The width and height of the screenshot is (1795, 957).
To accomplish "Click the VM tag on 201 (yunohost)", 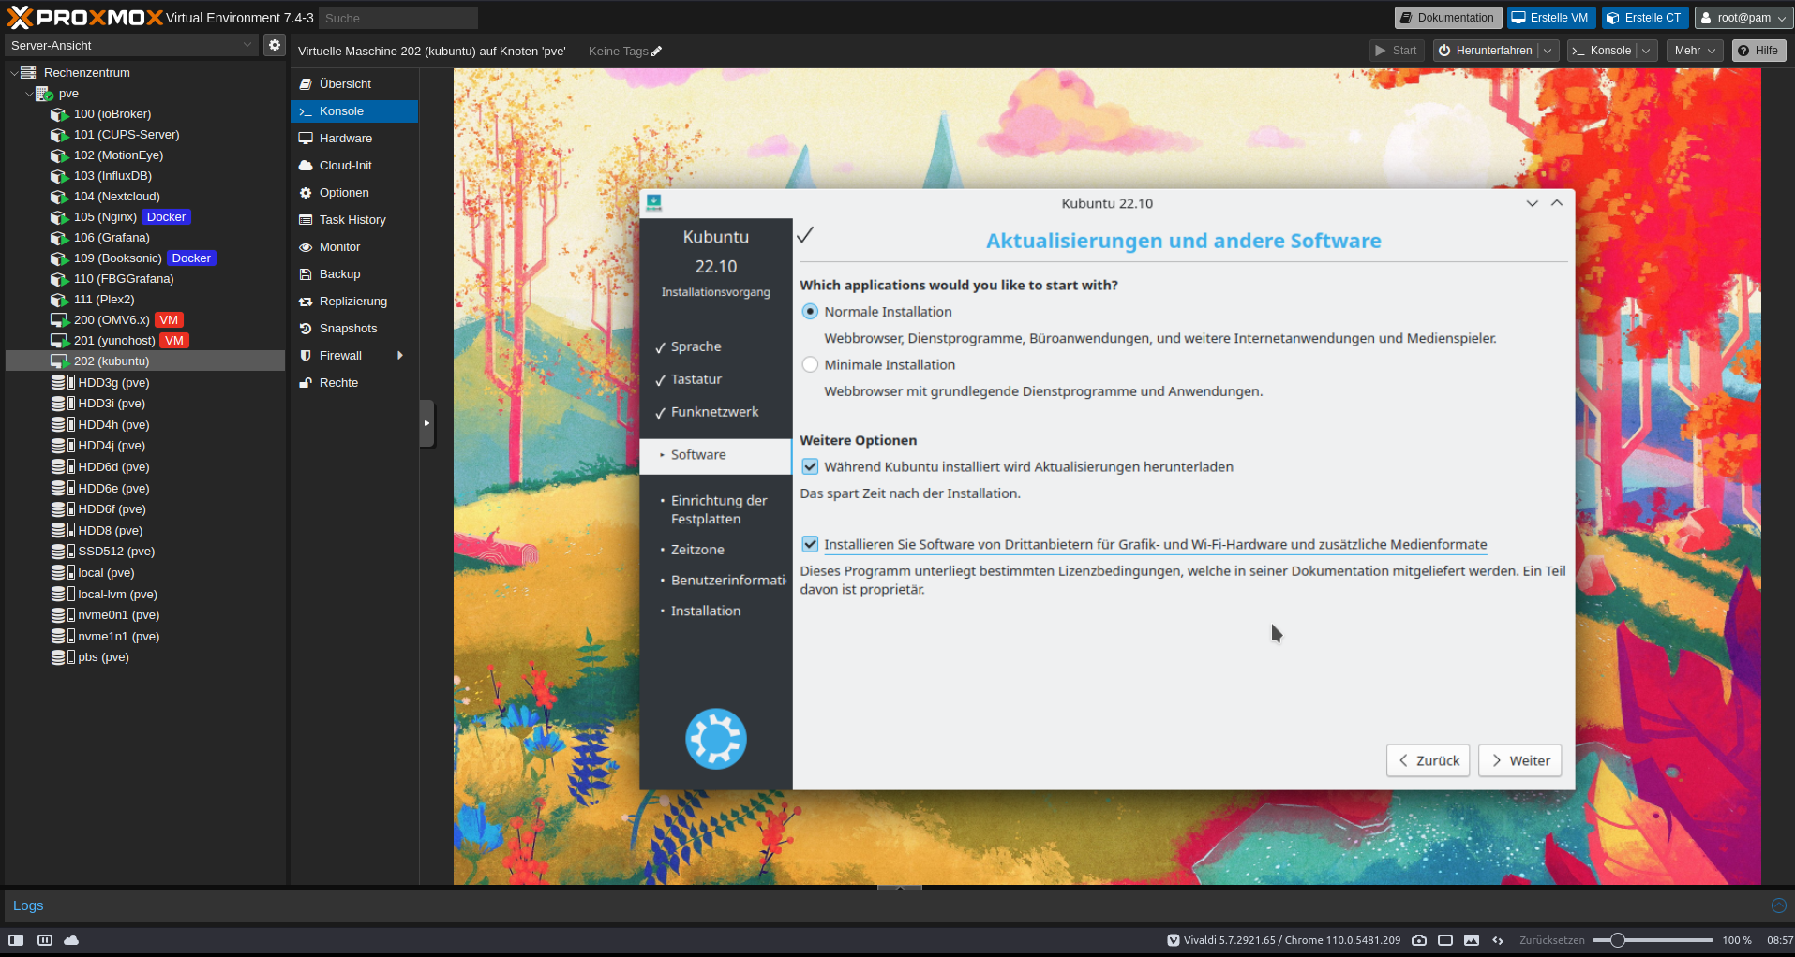I will tap(174, 341).
